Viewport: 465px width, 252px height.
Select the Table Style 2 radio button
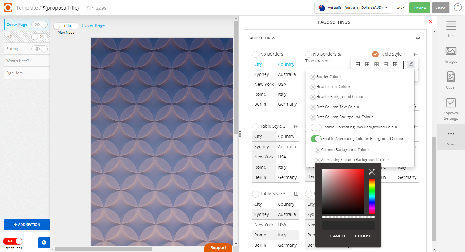(x=256, y=126)
